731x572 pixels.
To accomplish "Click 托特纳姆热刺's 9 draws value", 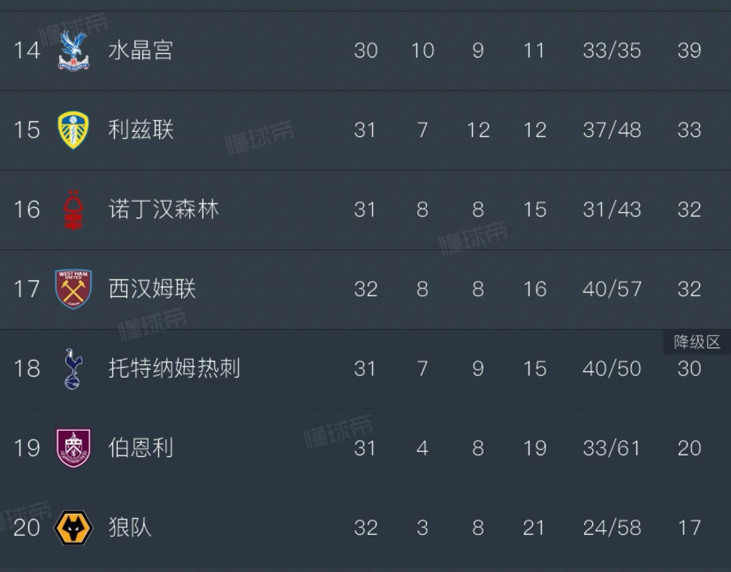I will (x=478, y=368).
